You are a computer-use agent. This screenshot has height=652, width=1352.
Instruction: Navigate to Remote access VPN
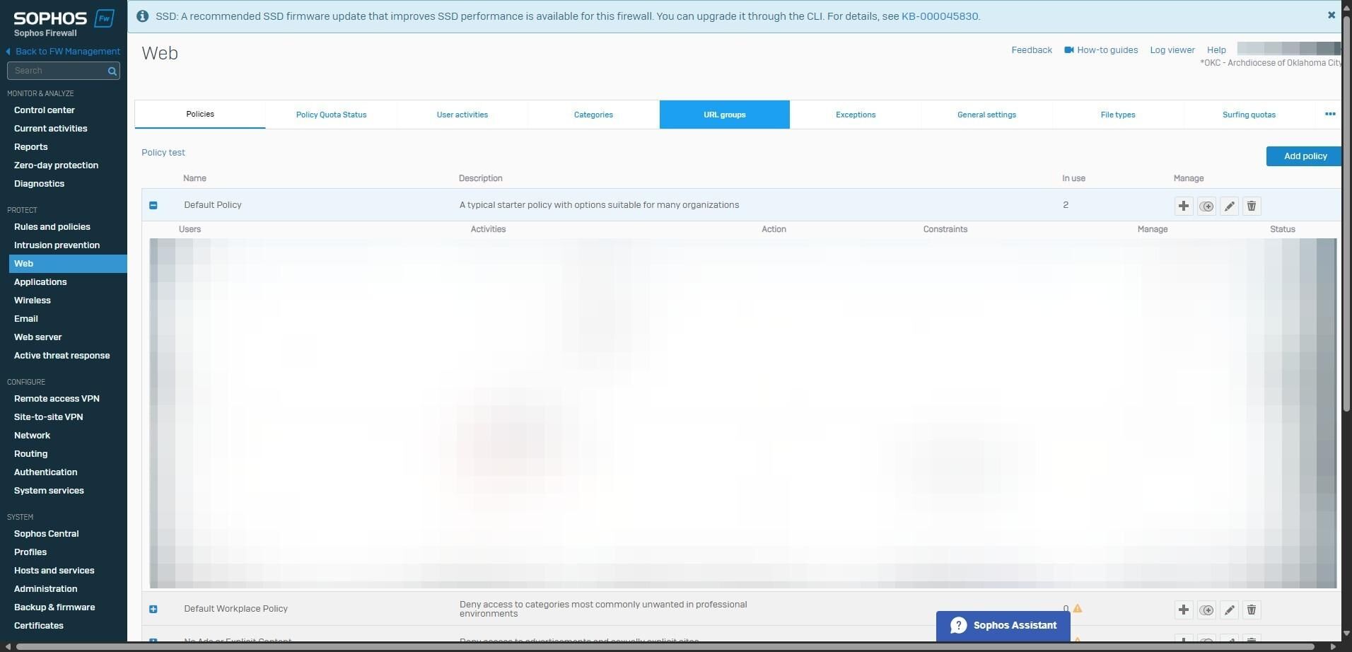pyautogui.click(x=57, y=399)
